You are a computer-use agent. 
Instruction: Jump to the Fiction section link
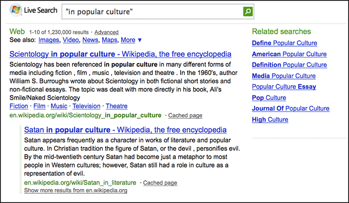(x=18, y=106)
